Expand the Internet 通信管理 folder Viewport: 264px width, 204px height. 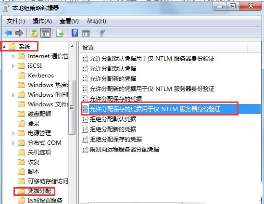(13, 56)
